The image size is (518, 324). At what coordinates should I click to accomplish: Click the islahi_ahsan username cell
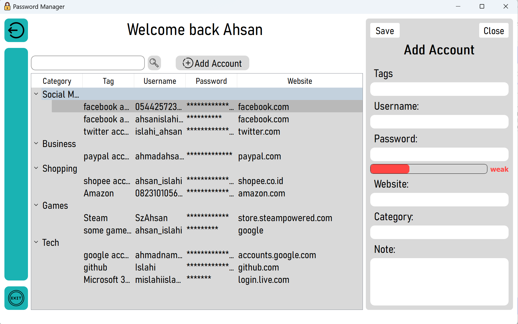pos(159,131)
